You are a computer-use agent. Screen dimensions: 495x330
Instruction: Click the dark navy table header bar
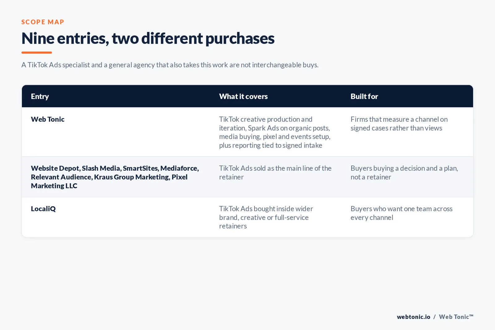coord(247,96)
